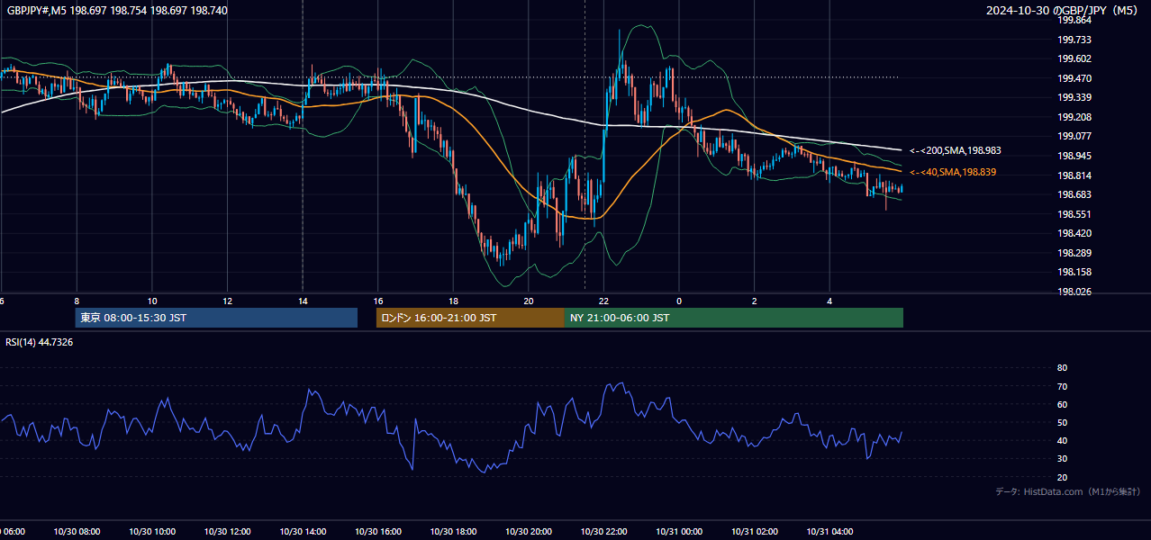Click the RSI 80 level label

pyautogui.click(x=1062, y=368)
